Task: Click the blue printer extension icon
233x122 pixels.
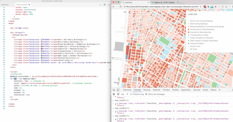Action: (x=212, y=7)
